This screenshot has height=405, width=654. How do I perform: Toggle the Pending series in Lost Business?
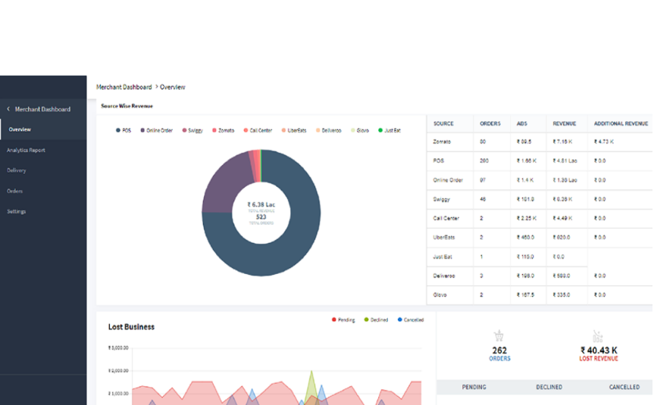pyautogui.click(x=343, y=319)
